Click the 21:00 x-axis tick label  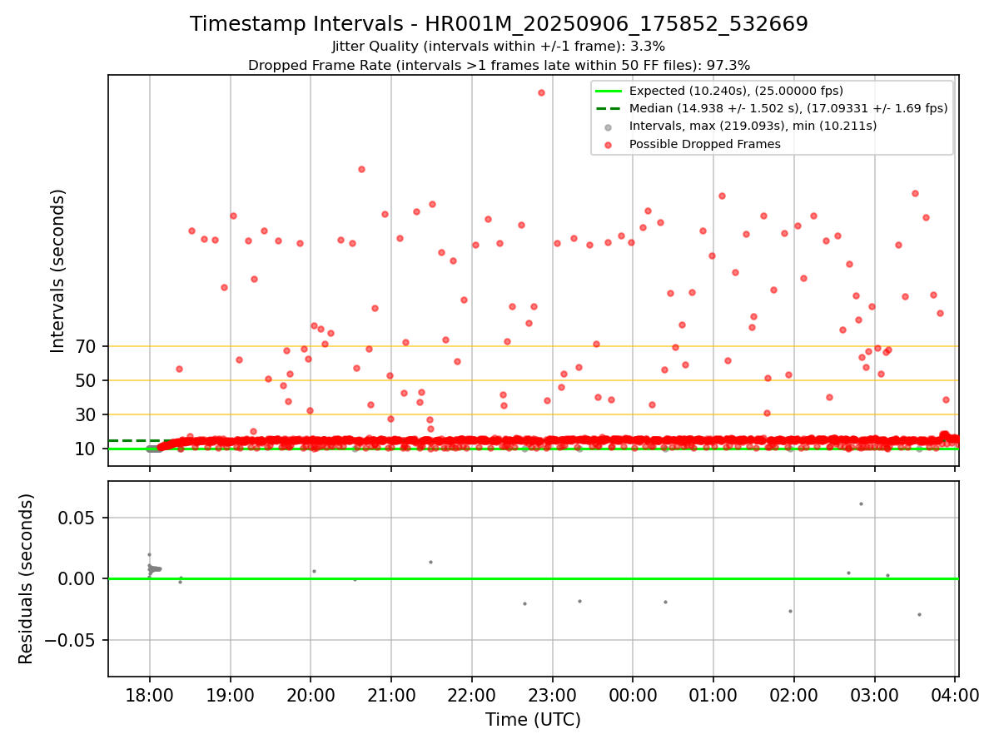click(x=391, y=694)
